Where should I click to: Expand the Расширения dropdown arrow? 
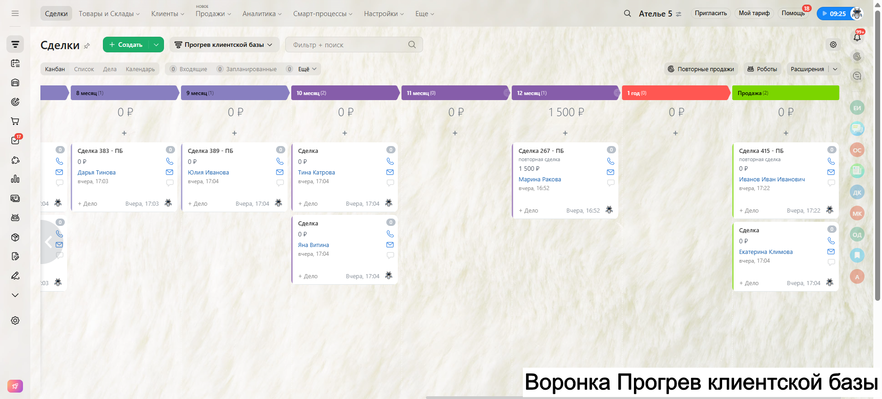point(835,69)
